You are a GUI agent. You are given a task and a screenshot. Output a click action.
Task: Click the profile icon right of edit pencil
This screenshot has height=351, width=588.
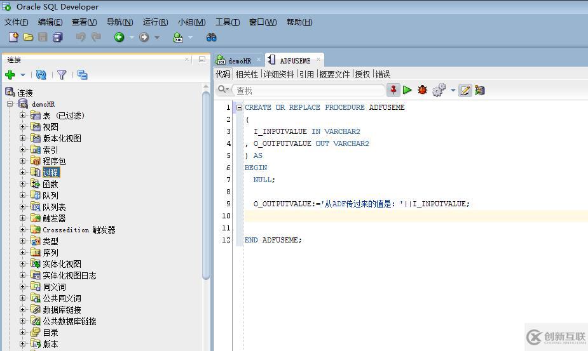(480, 90)
